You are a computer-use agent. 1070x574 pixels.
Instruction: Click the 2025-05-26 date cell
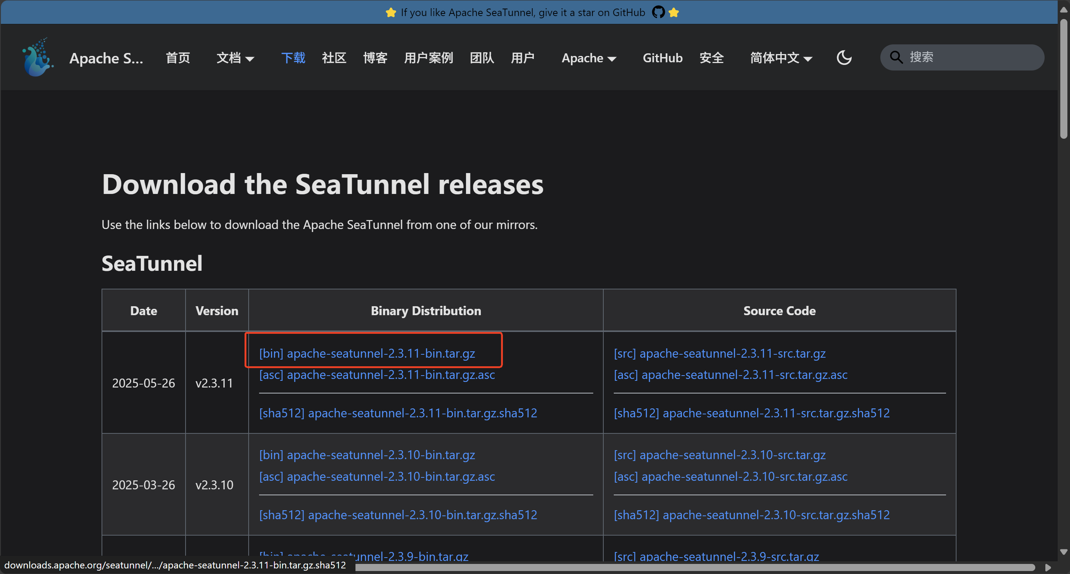tap(143, 383)
